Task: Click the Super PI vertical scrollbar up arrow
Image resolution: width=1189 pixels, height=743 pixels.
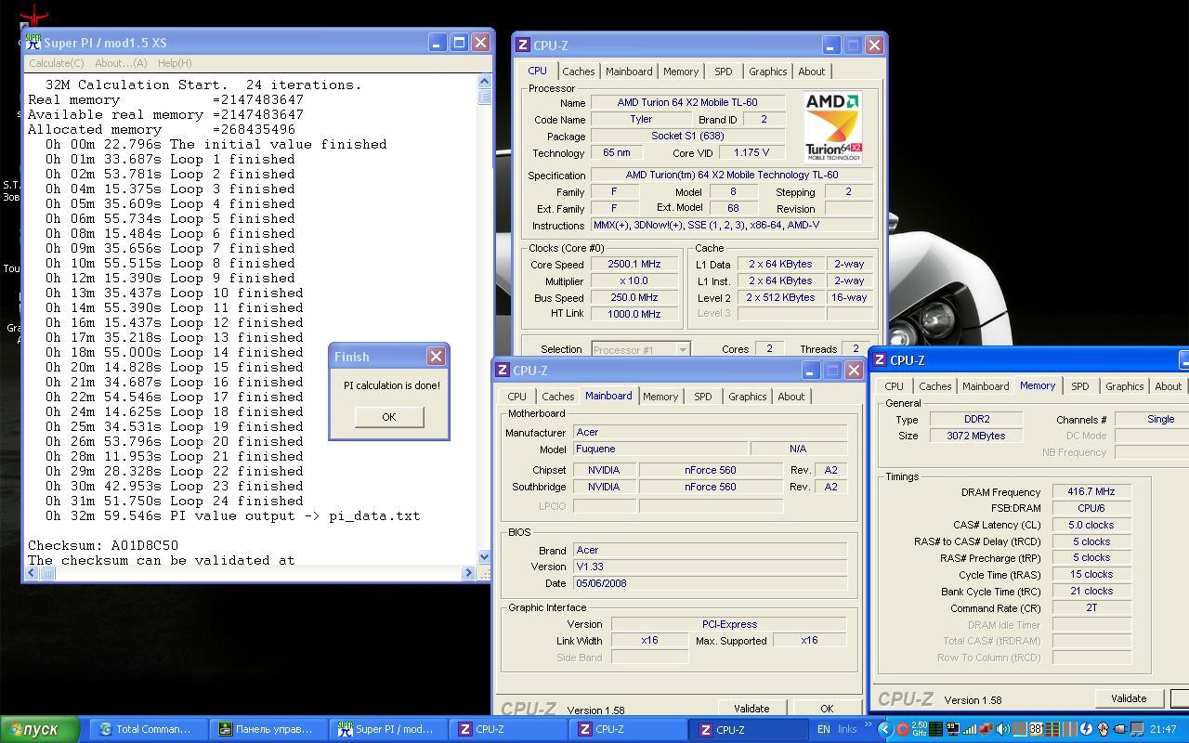Action: (x=484, y=83)
